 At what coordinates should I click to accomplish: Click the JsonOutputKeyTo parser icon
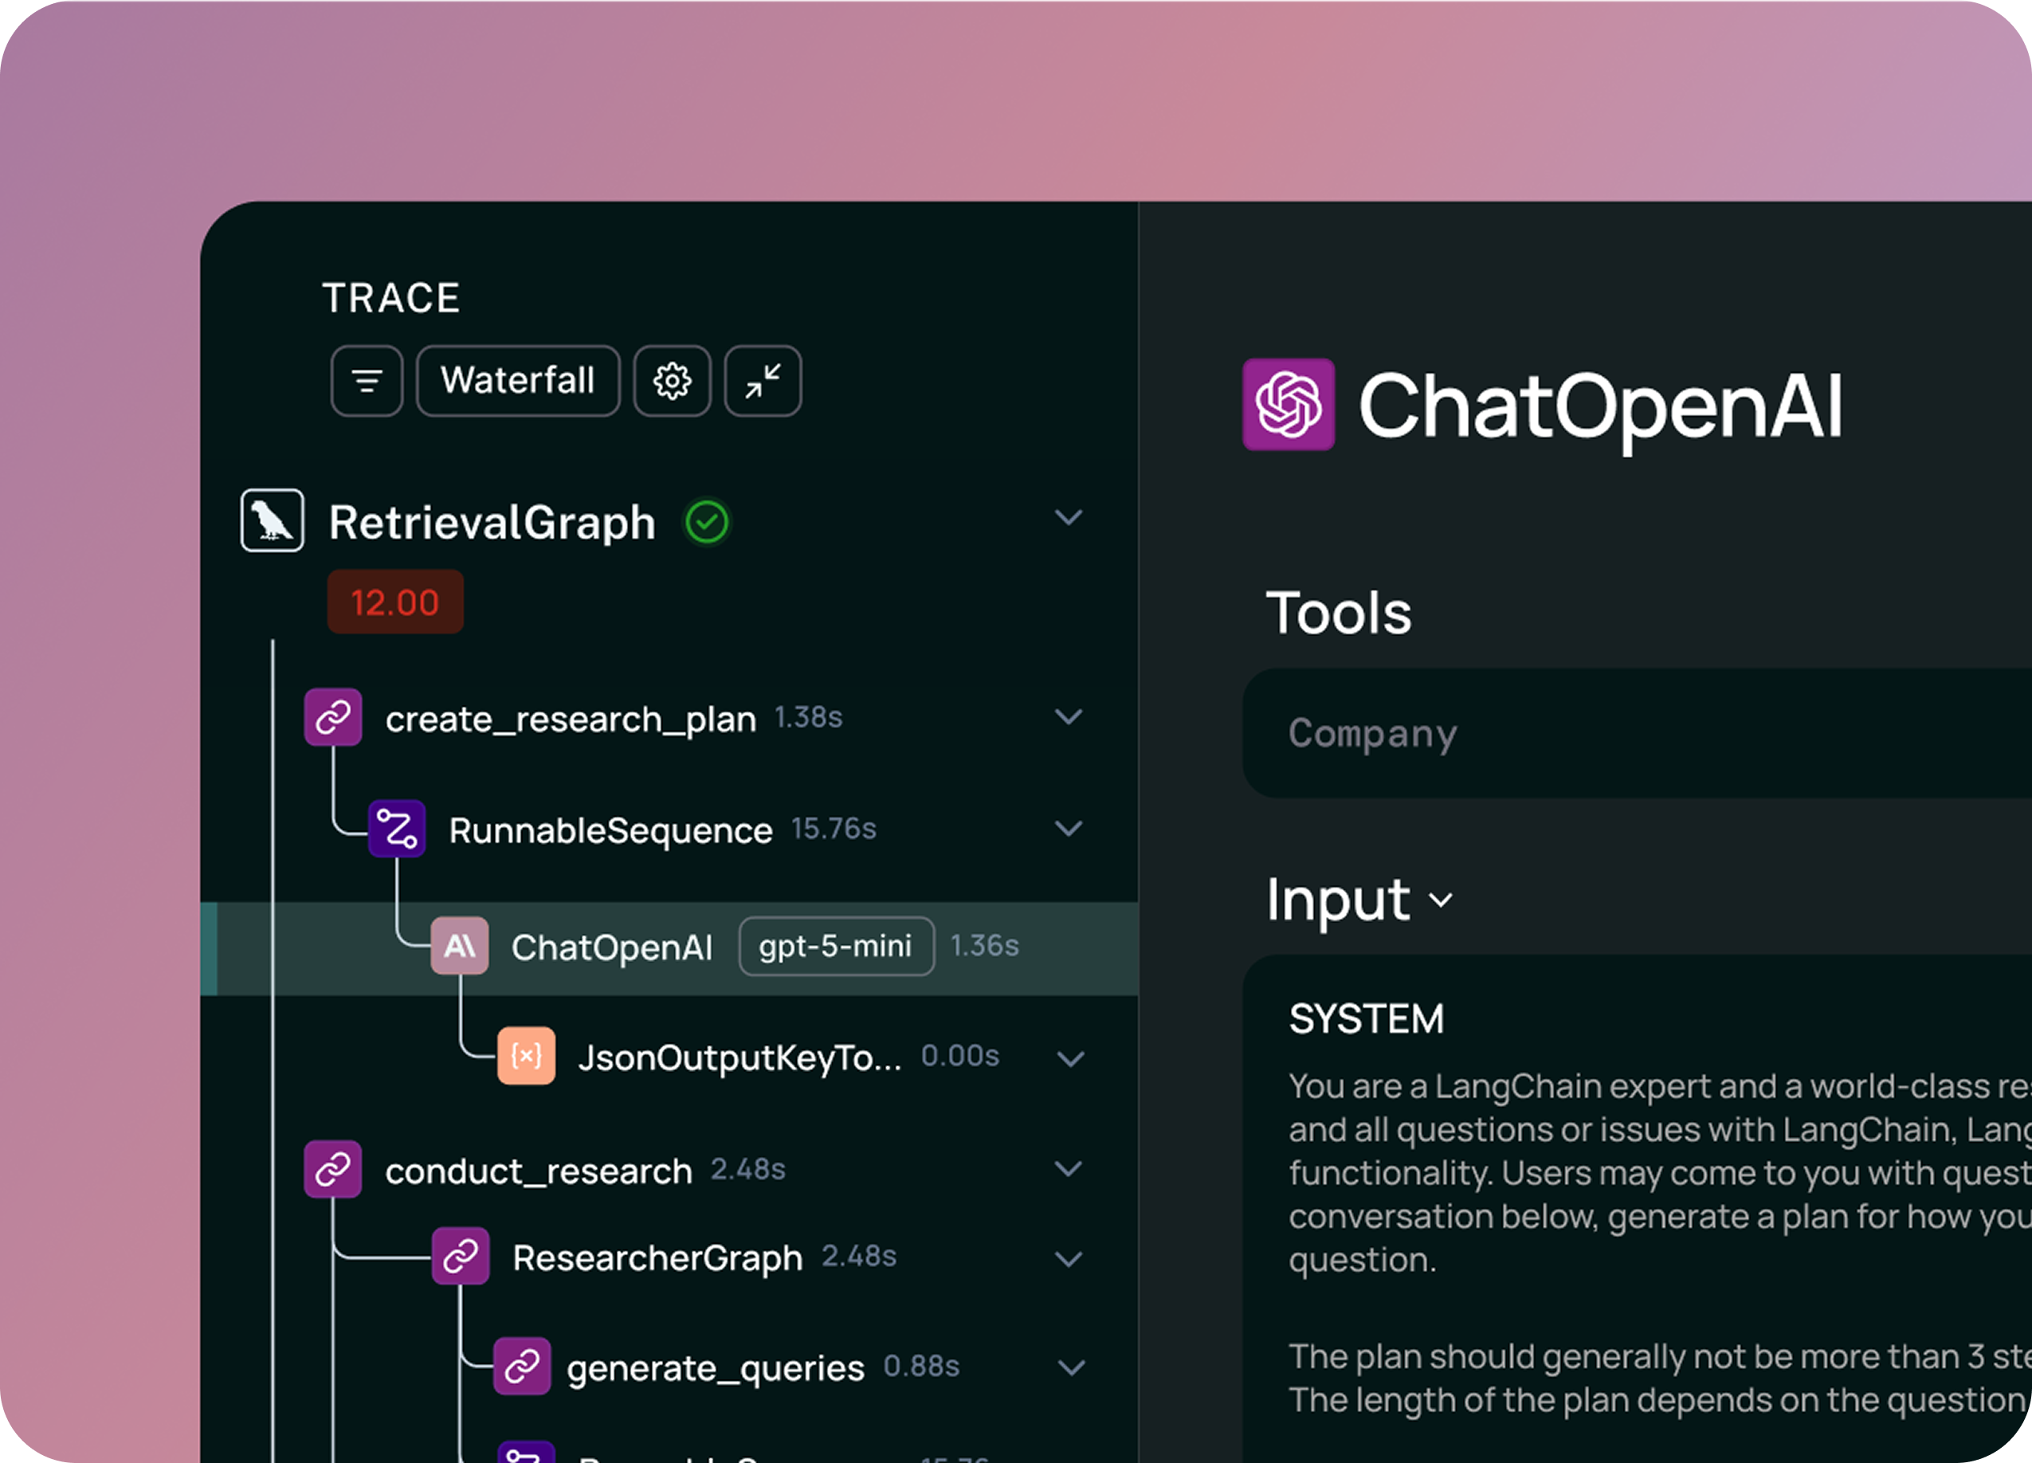(x=526, y=1057)
